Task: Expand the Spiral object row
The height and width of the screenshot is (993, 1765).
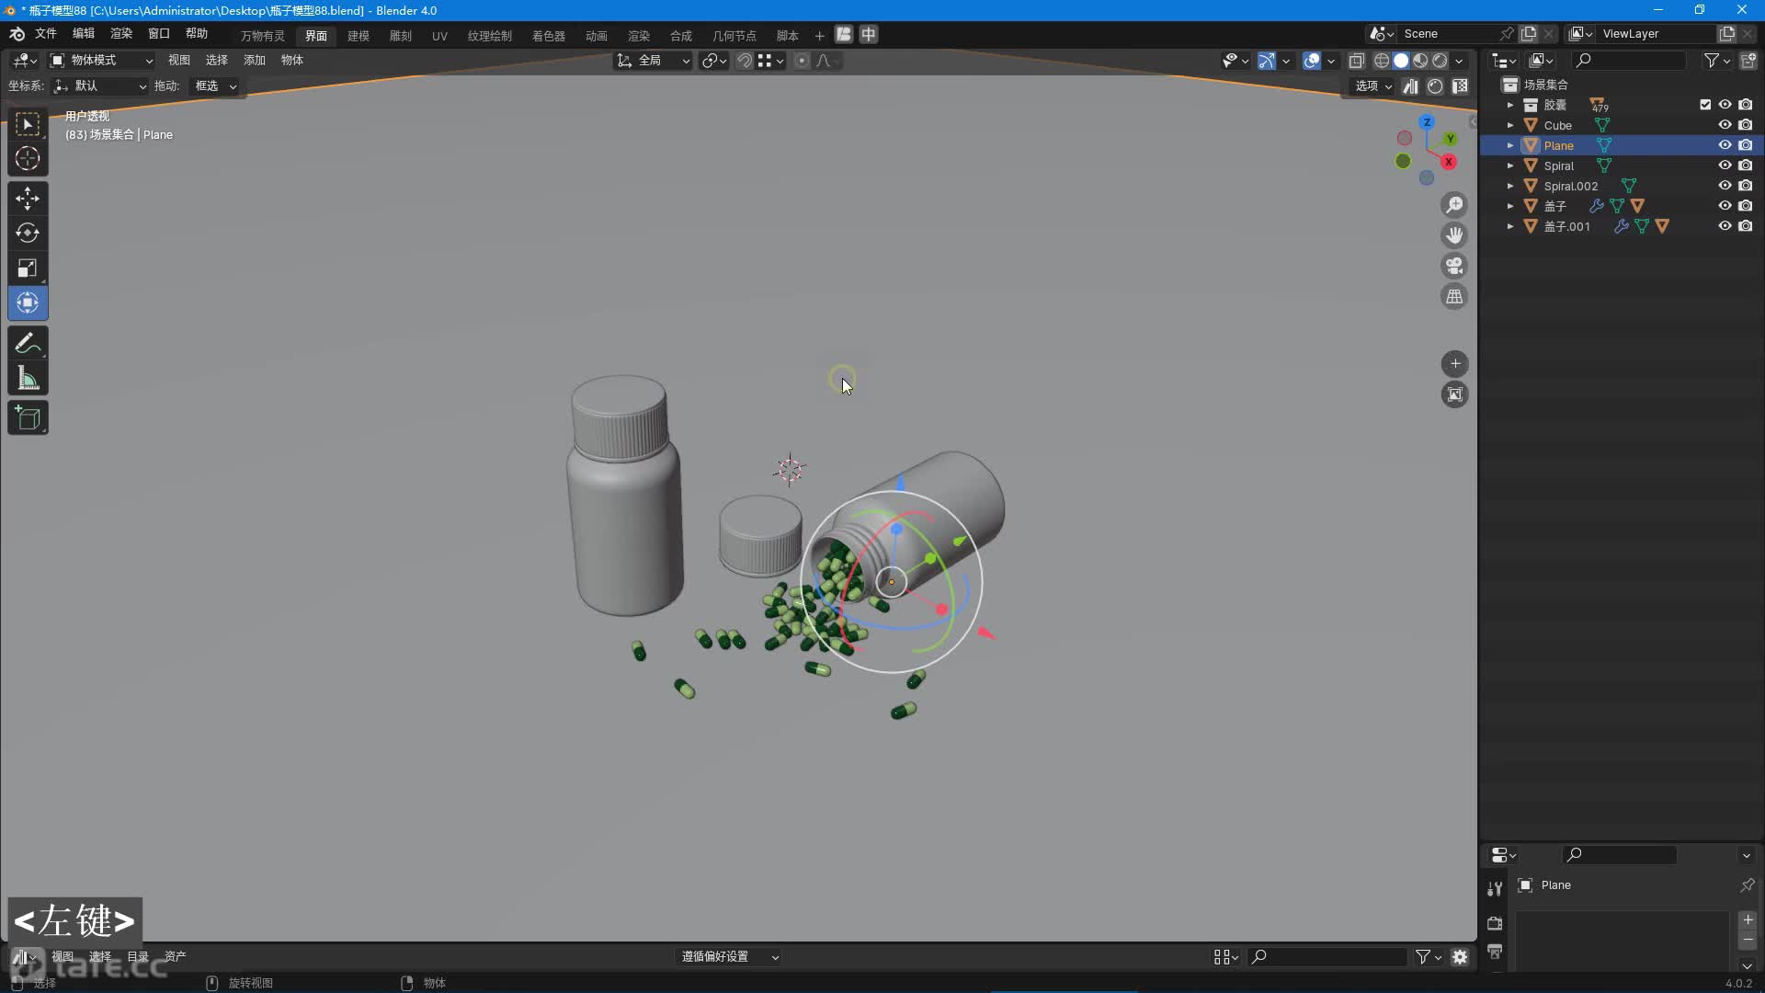Action: coord(1509,165)
